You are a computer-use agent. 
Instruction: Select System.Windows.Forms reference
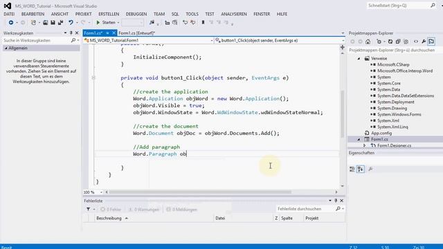[x=399, y=114]
